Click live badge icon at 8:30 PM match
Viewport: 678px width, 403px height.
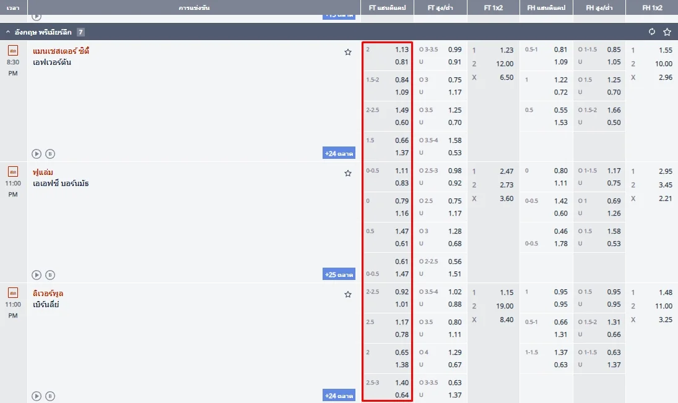13,51
